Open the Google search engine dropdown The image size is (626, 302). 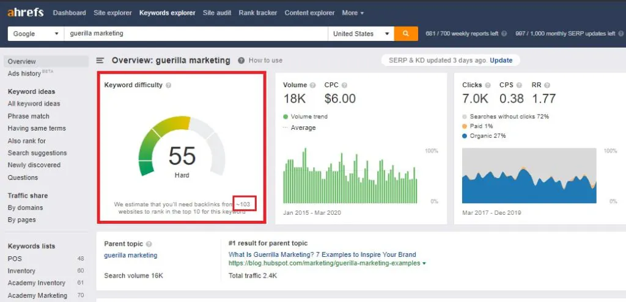click(35, 34)
